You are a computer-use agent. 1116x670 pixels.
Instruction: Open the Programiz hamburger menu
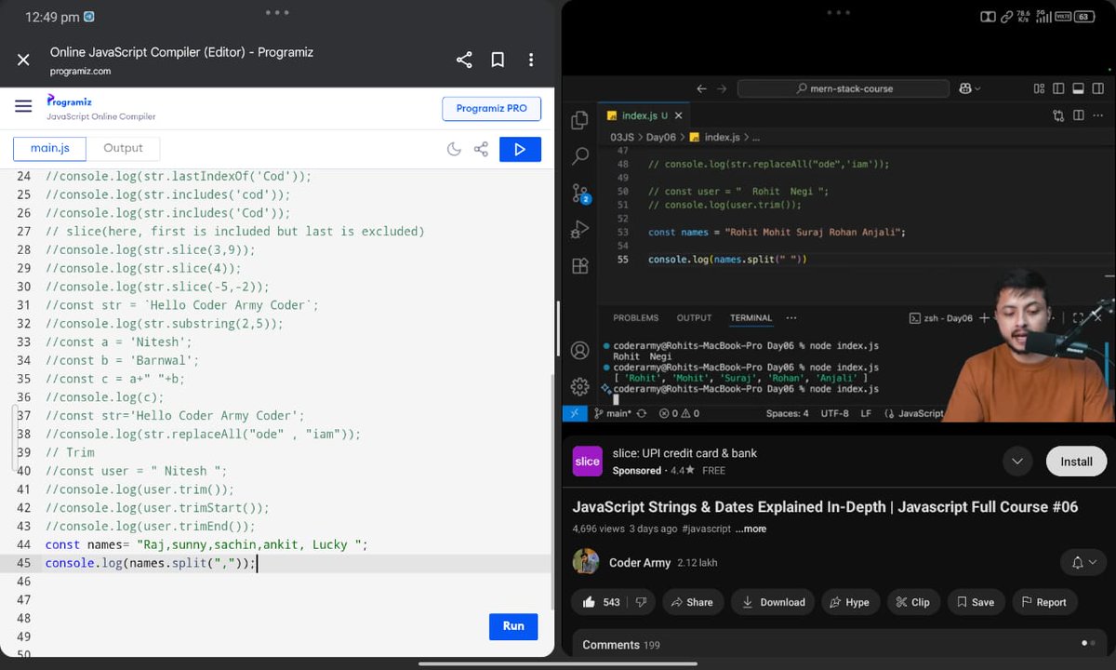point(23,106)
